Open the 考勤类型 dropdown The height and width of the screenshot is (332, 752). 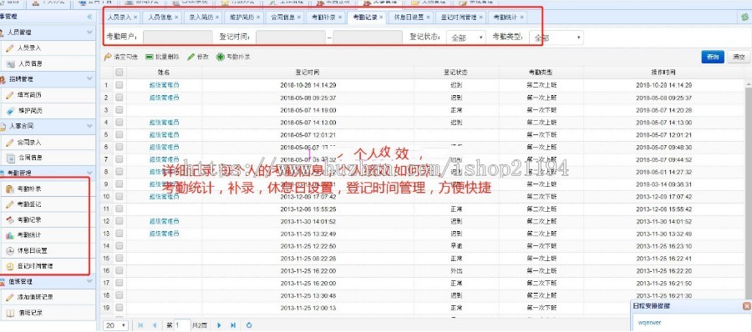[x=556, y=38]
